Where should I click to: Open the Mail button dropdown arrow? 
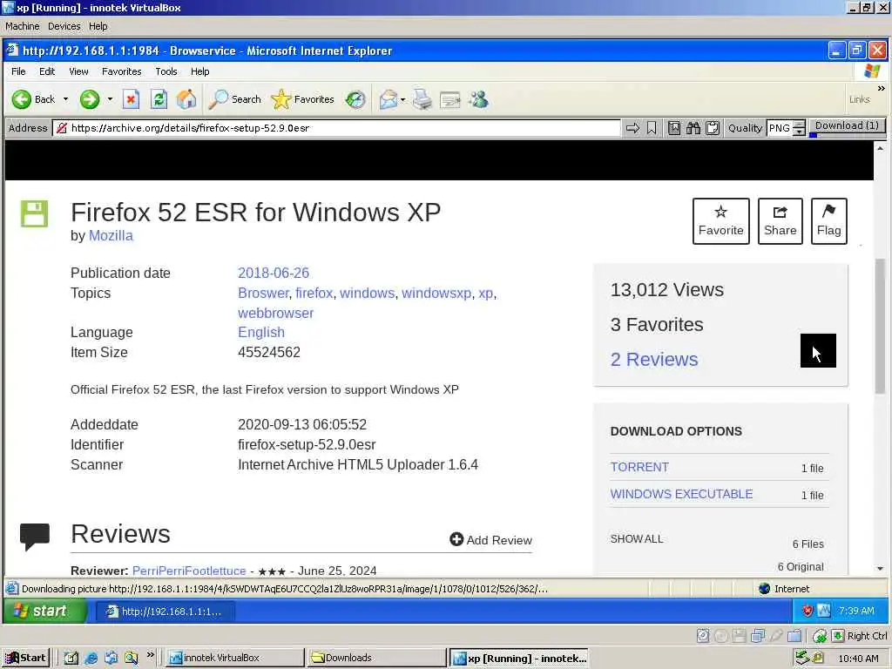[x=402, y=99]
